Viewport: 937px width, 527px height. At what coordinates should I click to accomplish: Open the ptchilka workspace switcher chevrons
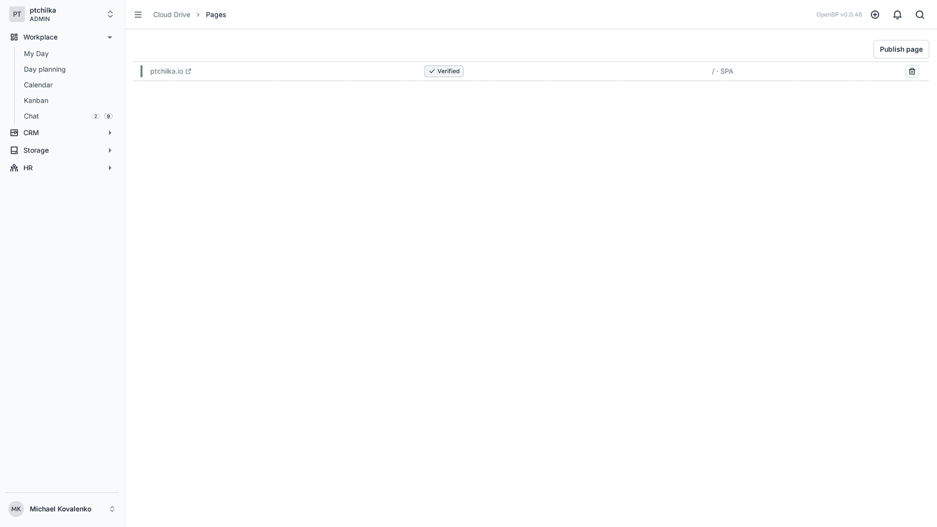click(x=110, y=14)
